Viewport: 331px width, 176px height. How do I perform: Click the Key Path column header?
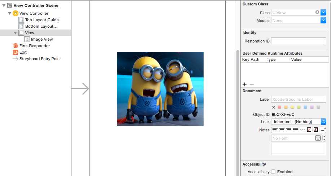point(251,59)
